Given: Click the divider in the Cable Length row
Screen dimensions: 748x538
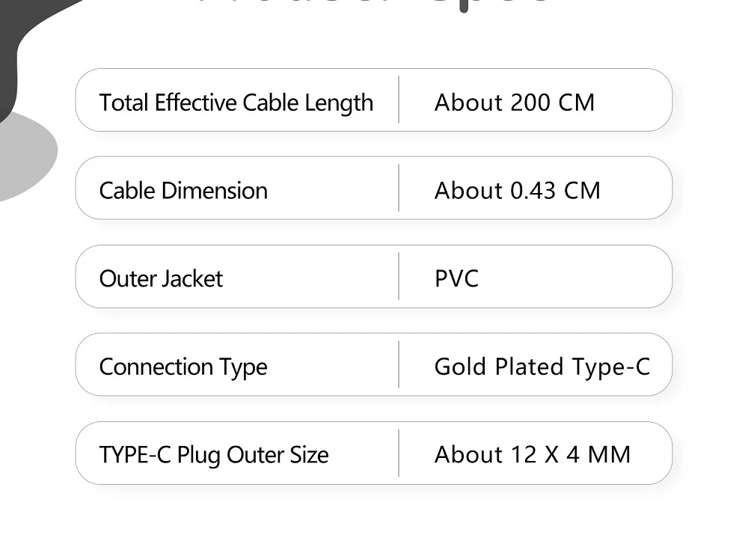Looking at the screenshot, I should pos(399,100).
